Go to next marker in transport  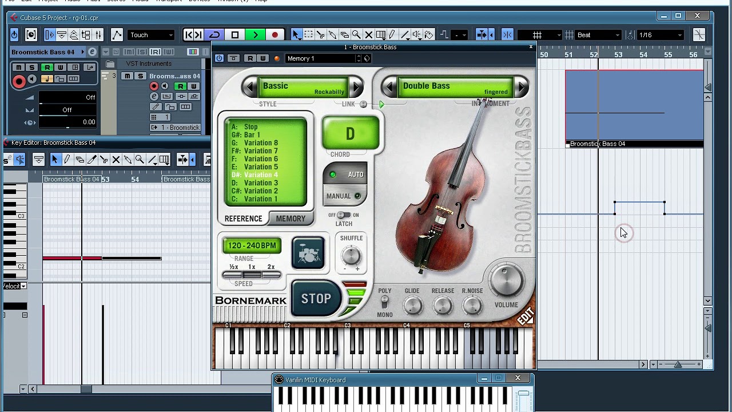(198, 35)
